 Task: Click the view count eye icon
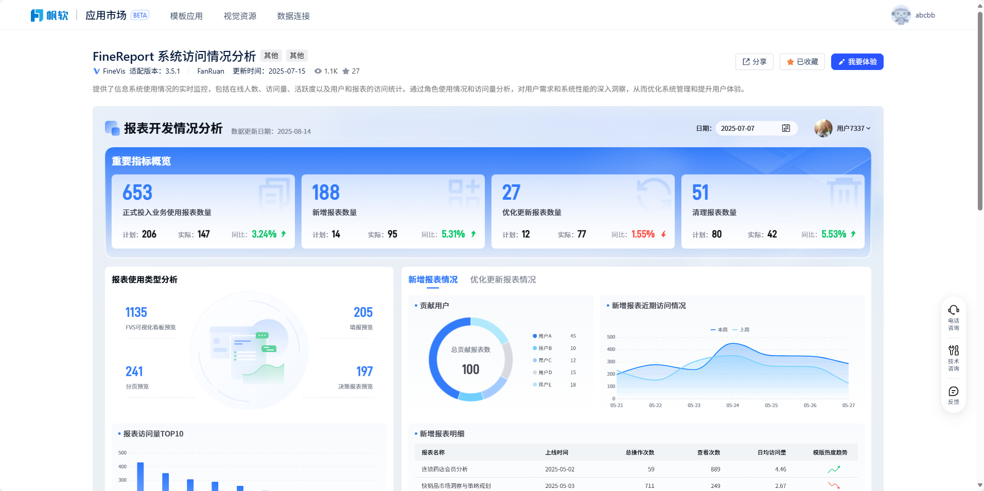[318, 71]
